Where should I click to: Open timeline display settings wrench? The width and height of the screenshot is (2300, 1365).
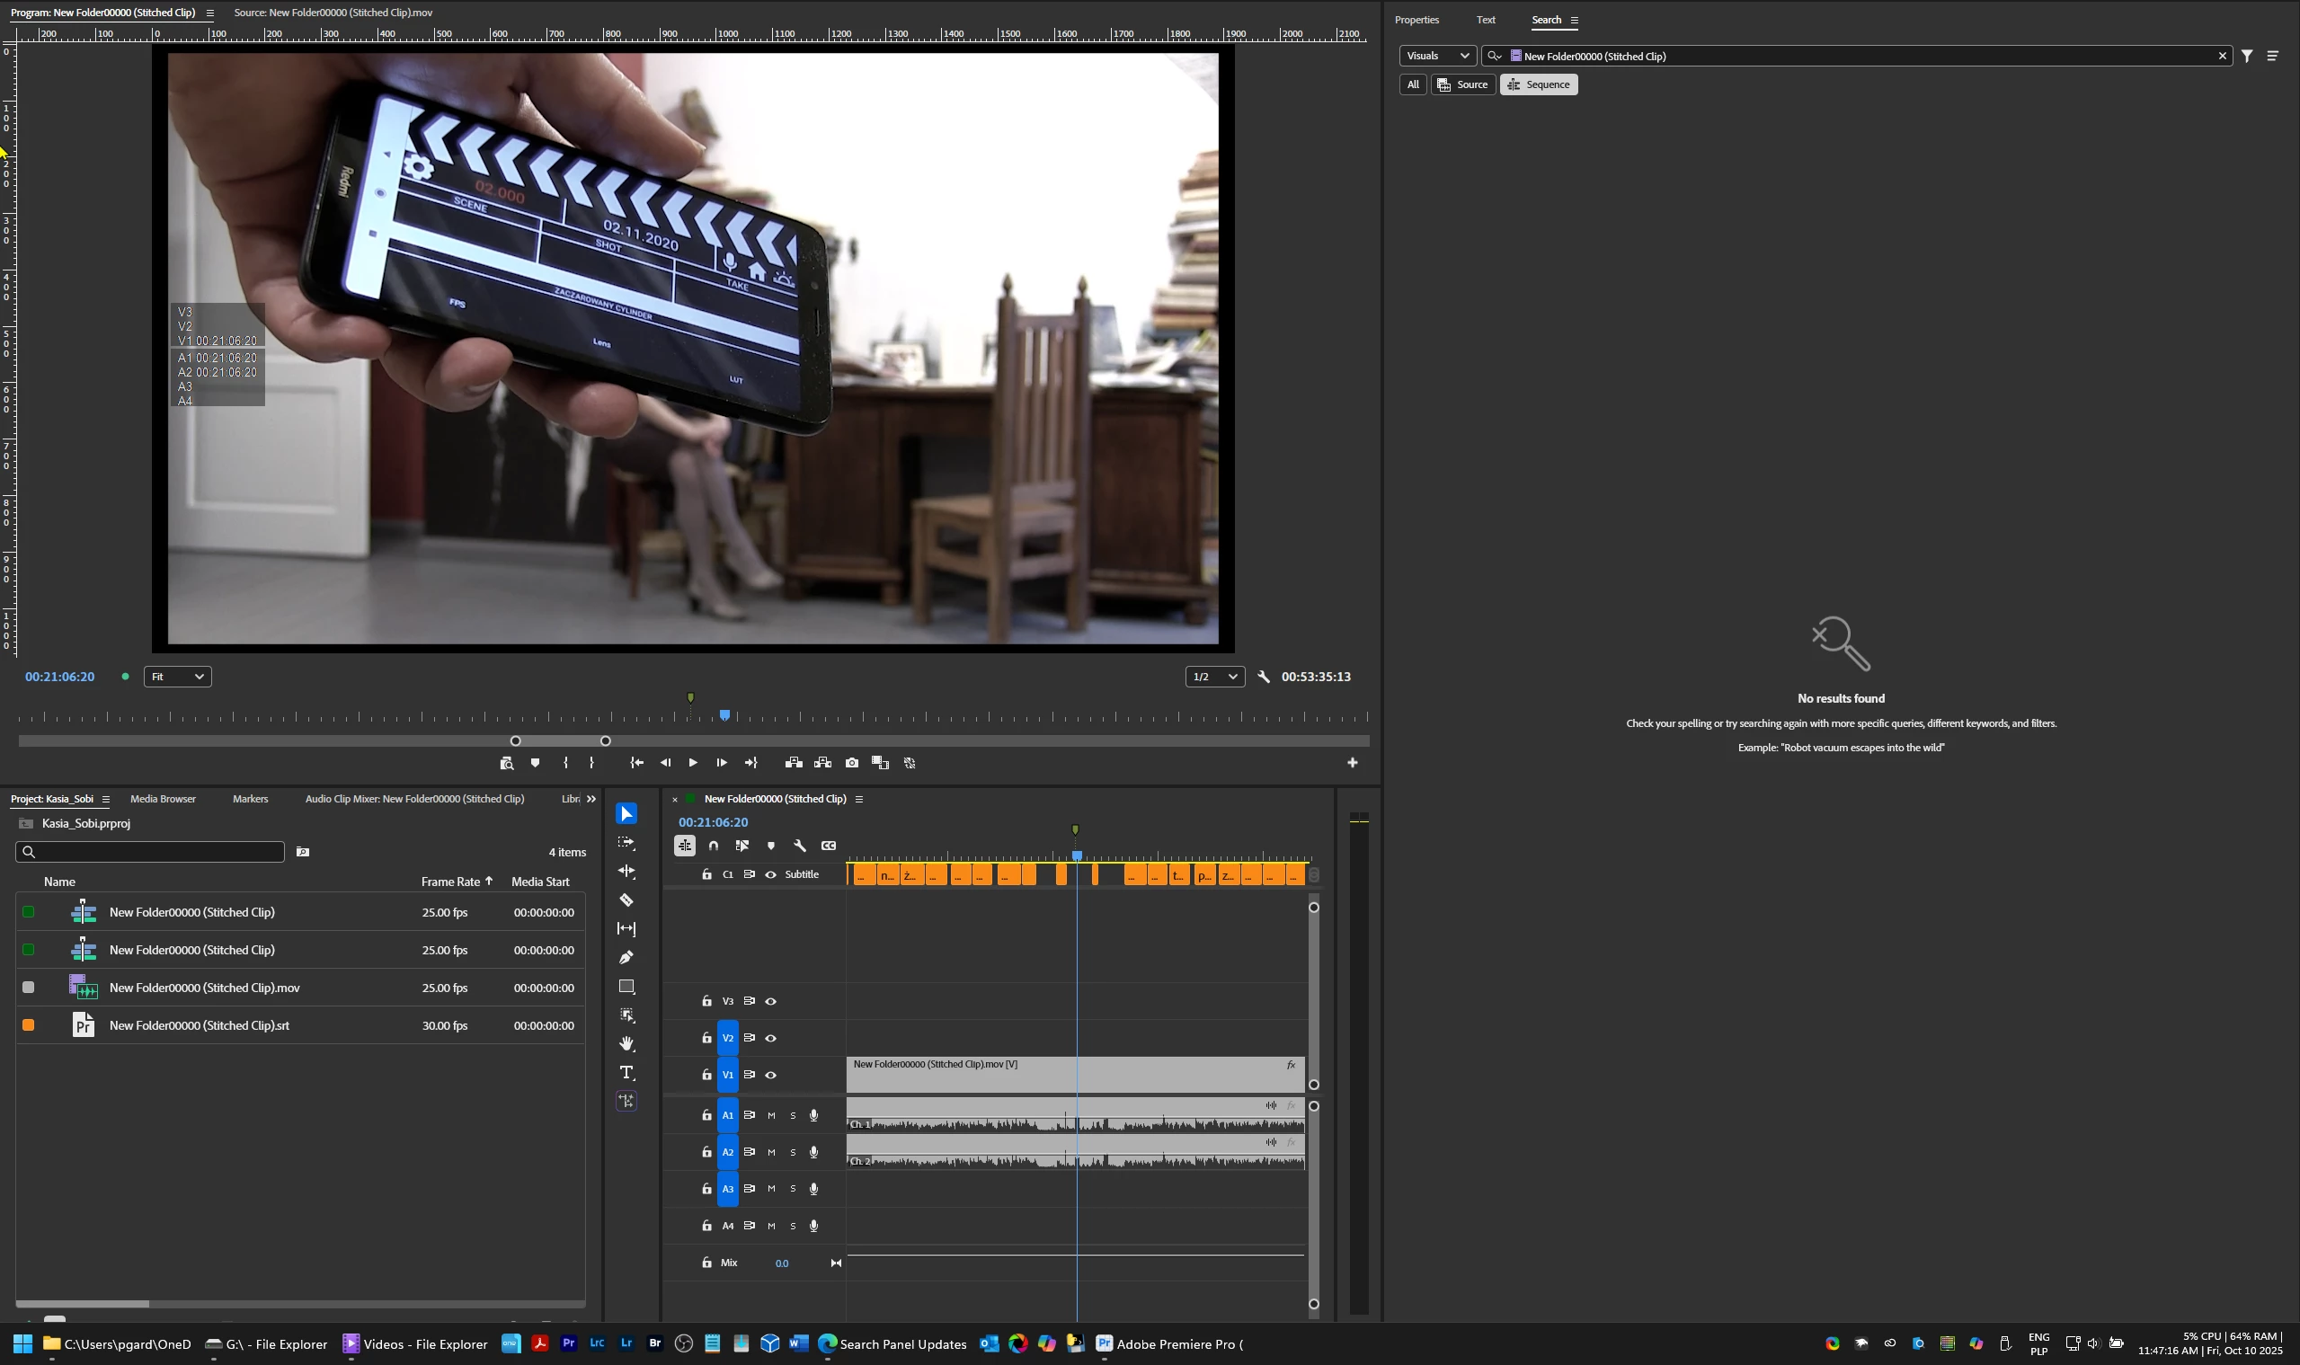pyautogui.click(x=800, y=846)
